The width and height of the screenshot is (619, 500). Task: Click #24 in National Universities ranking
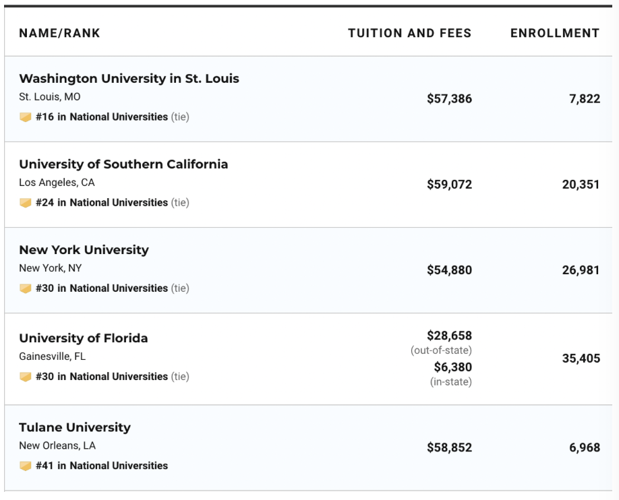(102, 203)
